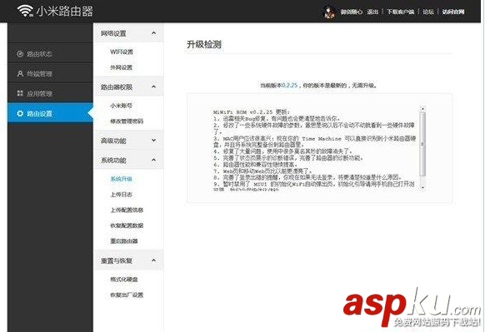Image resolution: width=485 pixels, height=332 pixels.
Task: Open 小米账号 page
Action: pyautogui.click(x=122, y=106)
